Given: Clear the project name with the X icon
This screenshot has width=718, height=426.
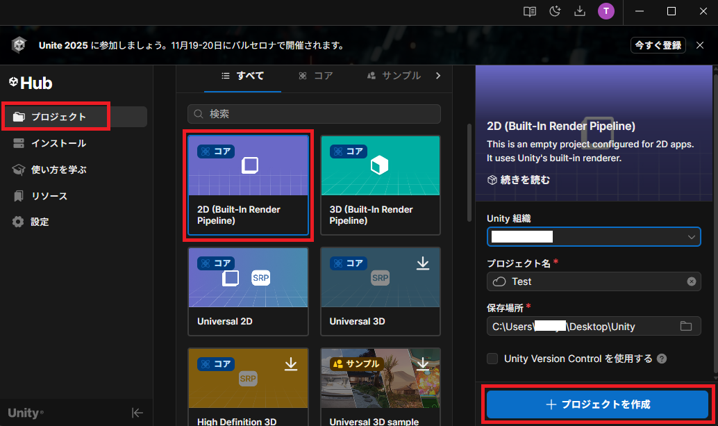Looking at the screenshot, I should point(692,281).
